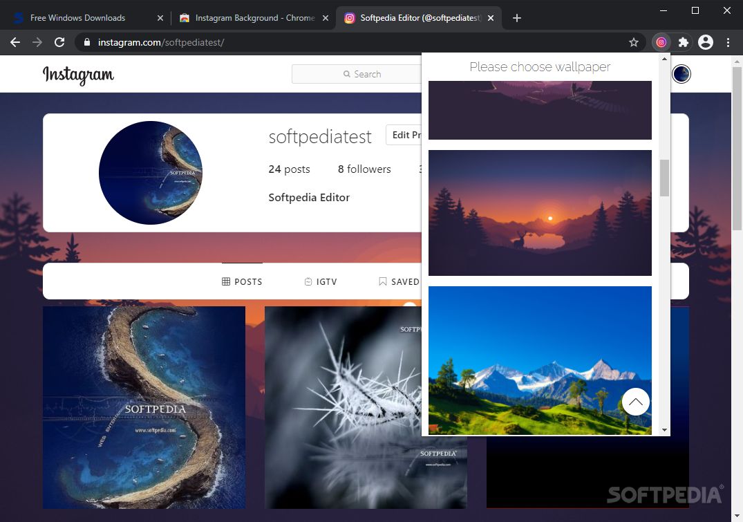This screenshot has height=522, width=743.
Task: Collapse the wallpaper list with the circular up arrow
Action: [635, 402]
